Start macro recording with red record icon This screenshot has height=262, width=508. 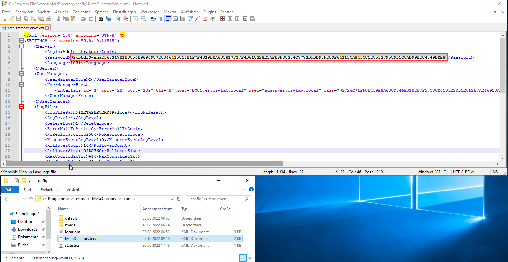tap(222, 19)
